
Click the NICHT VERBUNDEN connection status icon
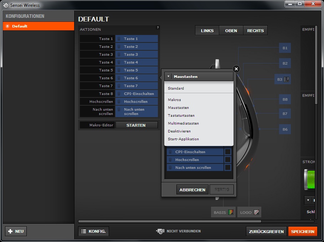click(x=160, y=231)
